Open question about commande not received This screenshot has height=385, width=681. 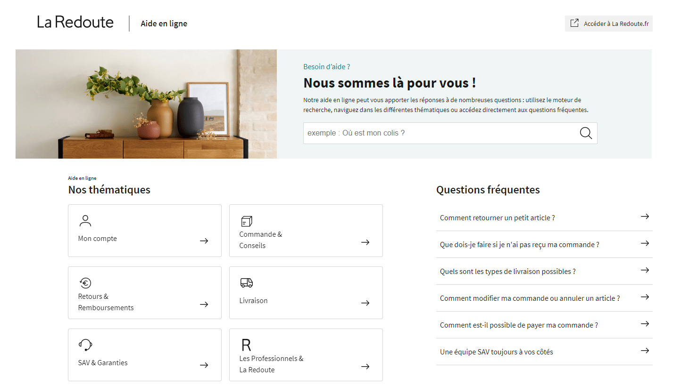(519, 245)
